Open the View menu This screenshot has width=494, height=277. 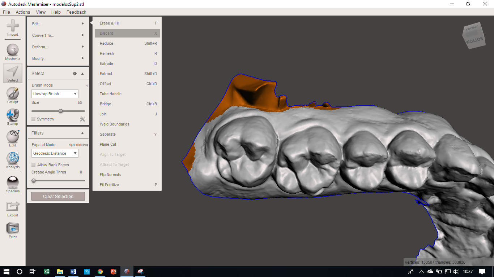[41, 12]
